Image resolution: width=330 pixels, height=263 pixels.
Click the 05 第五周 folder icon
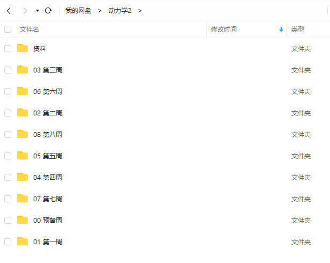(23, 156)
